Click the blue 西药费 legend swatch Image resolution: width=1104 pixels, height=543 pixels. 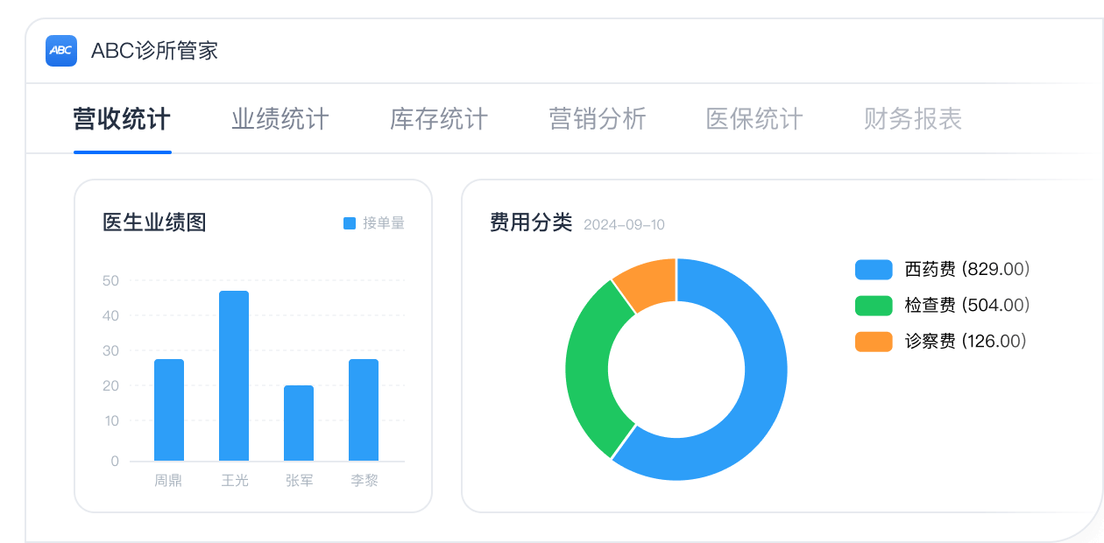point(873,270)
